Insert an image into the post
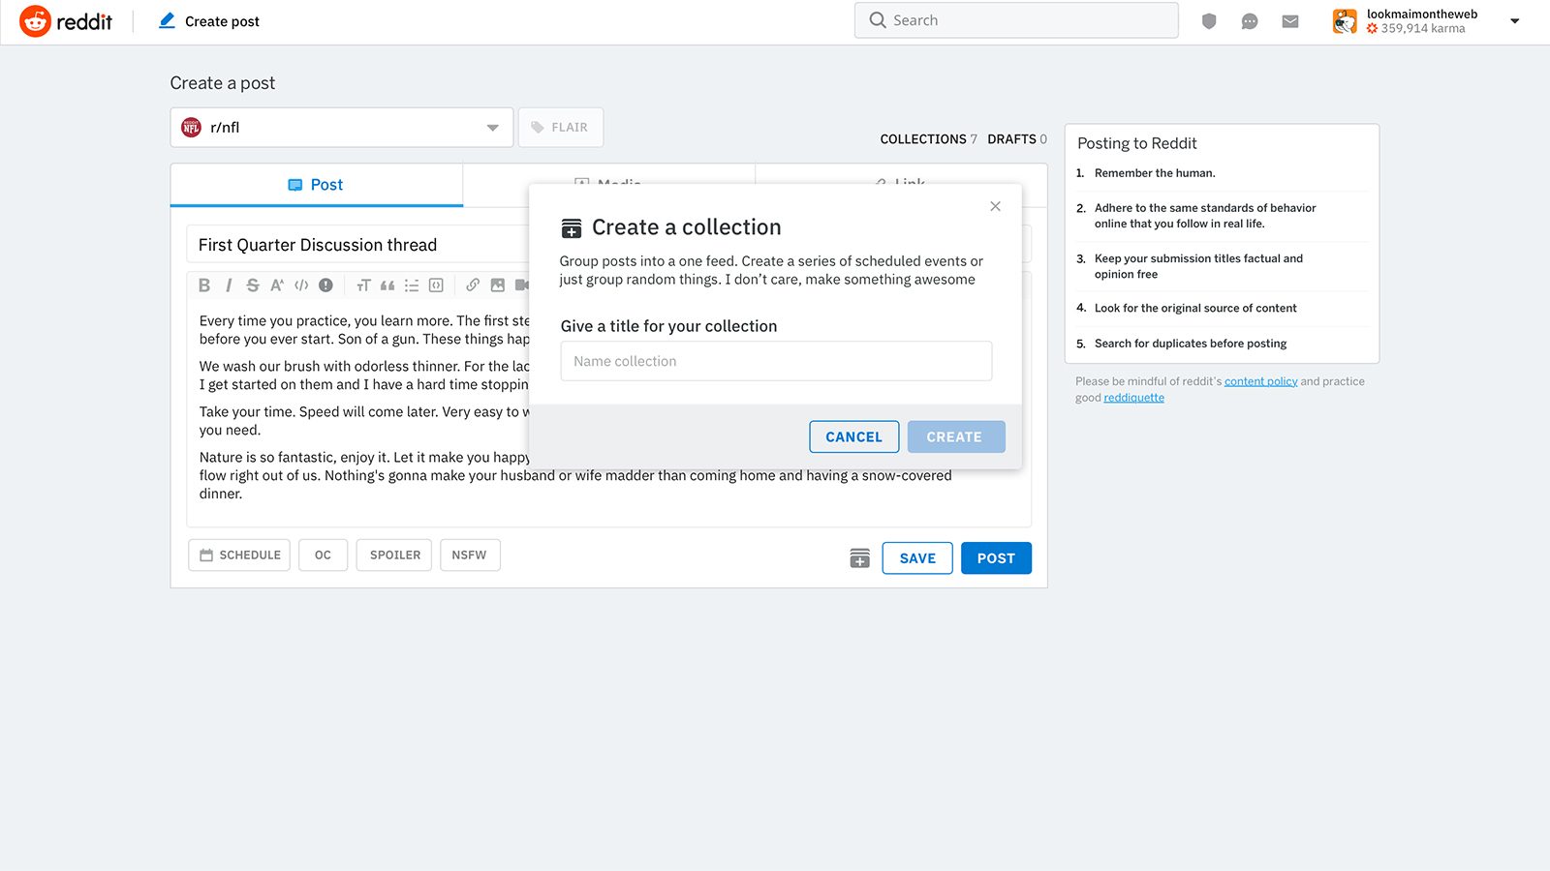 pos(497,285)
